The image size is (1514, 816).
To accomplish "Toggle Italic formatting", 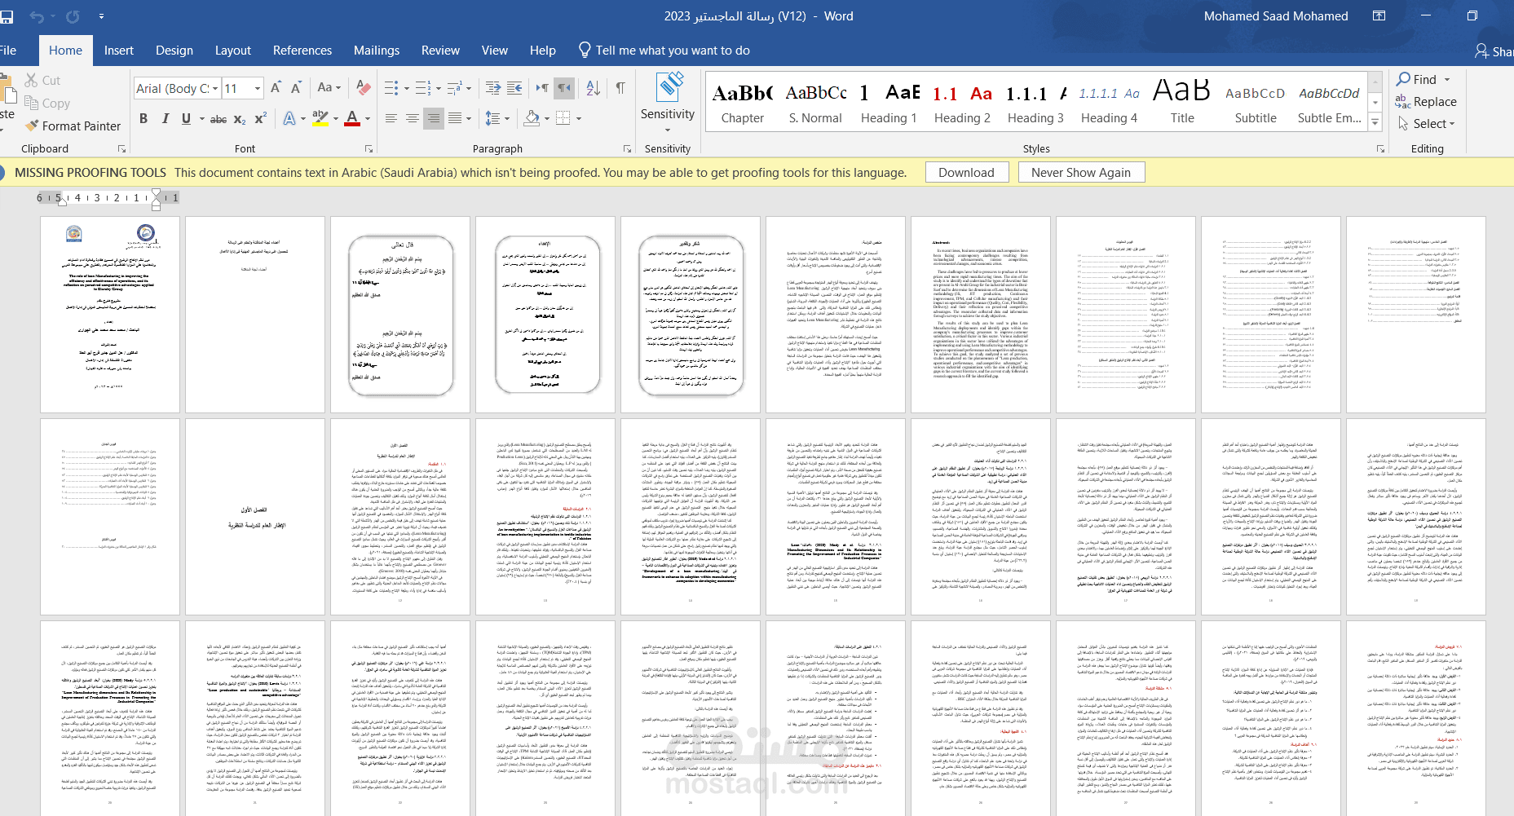I will click(166, 119).
